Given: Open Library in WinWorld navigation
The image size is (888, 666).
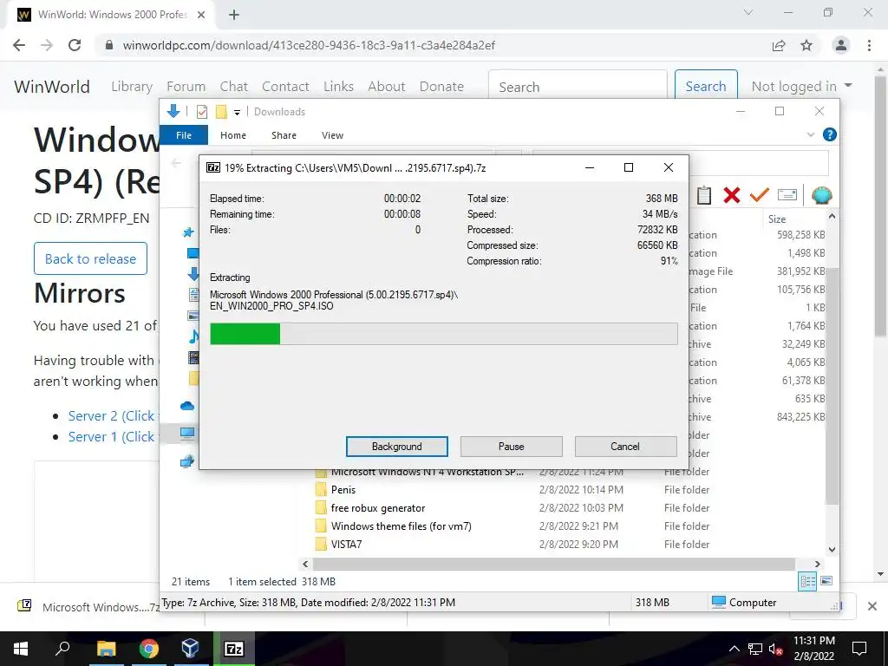Looking at the screenshot, I should click(x=132, y=86).
